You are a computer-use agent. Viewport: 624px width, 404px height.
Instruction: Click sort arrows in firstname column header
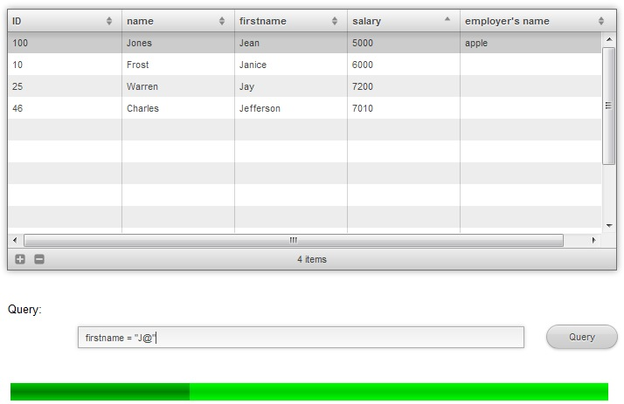coord(335,21)
